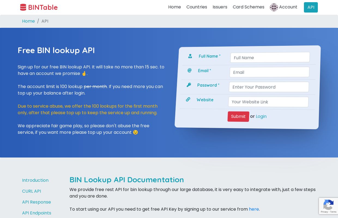Viewport: 338px width, 218px height.
Task: Click the Terms link in reCAPTCHA badge
Action: point(333,212)
